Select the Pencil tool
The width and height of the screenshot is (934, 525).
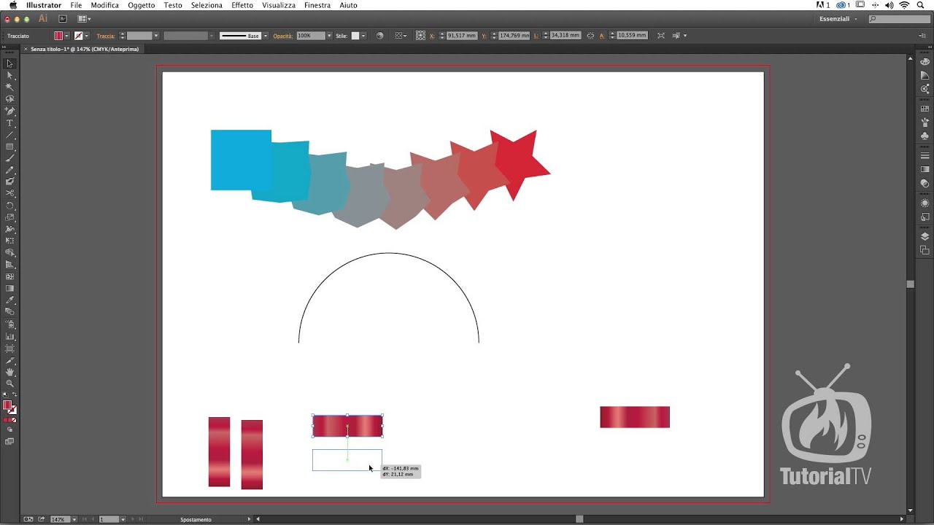pos(9,170)
